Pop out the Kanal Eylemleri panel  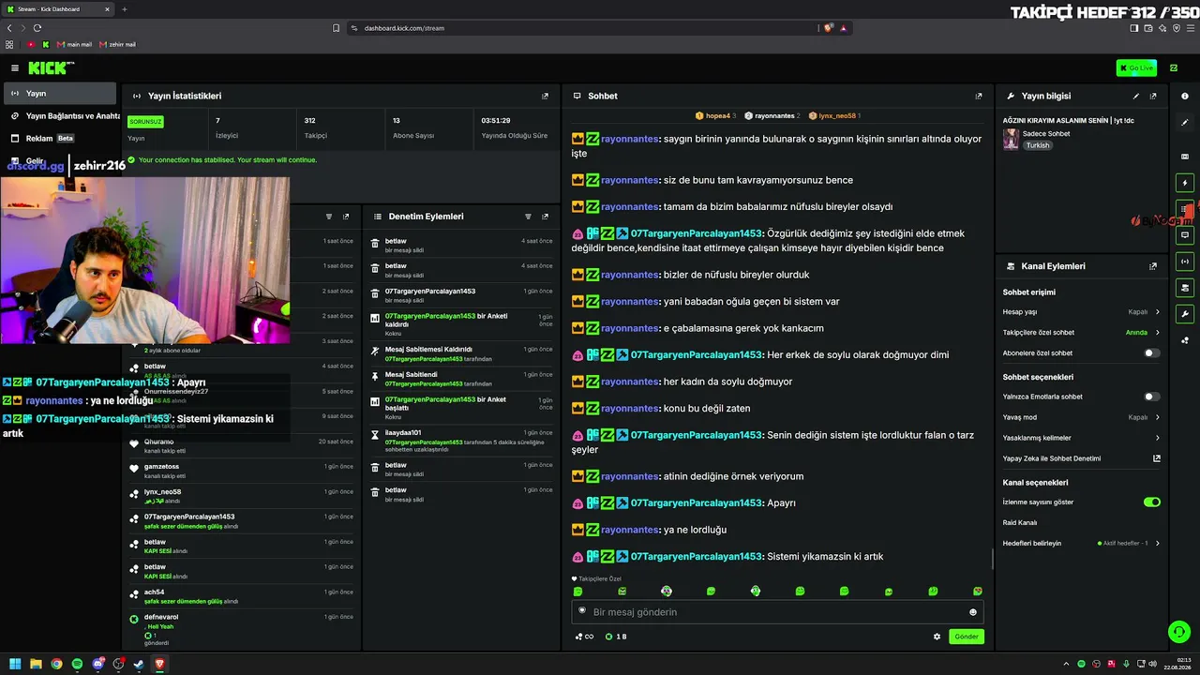tap(1153, 266)
